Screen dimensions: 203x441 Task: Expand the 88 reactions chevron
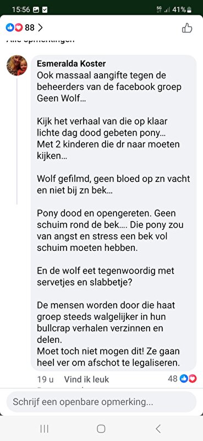(x=40, y=28)
